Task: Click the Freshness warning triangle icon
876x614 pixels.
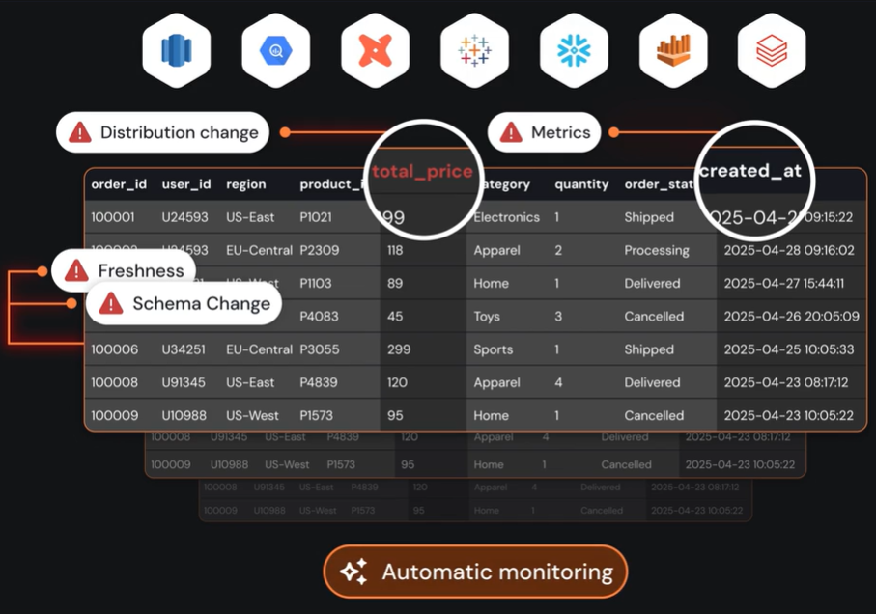Action: (76, 270)
